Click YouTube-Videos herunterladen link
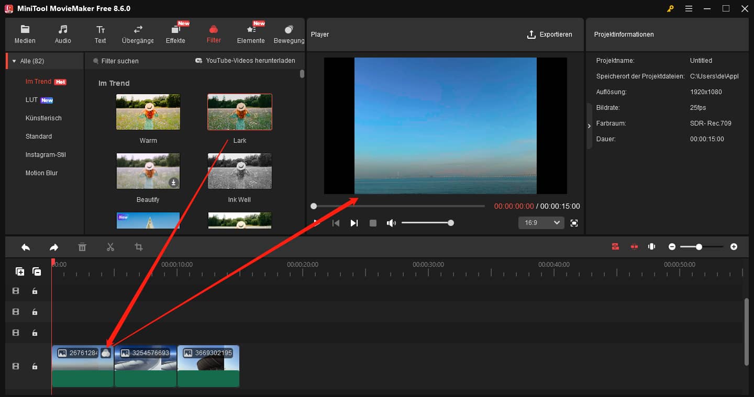 [x=250, y=61]
